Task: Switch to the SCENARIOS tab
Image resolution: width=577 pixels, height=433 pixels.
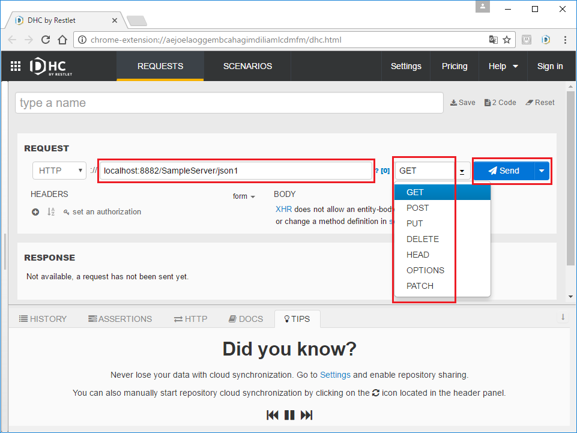Action: pos(247,66)
